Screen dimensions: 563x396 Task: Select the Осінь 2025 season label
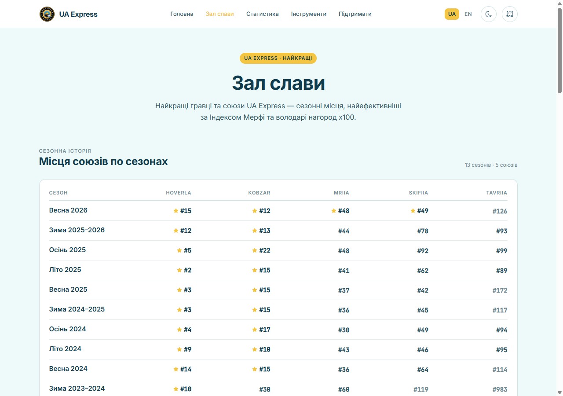[x=67, y=250]
